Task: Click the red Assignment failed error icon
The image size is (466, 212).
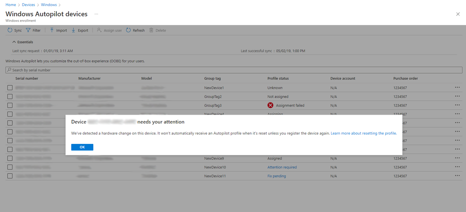Action: (x=270, y=105)
